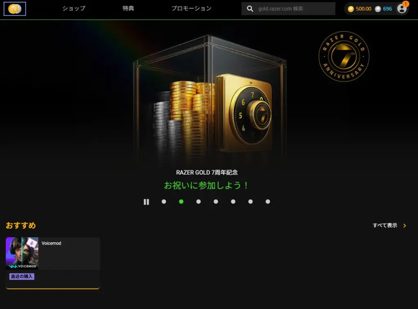Click the お祝いに参加しよう！ banner text
The width and height of the screenshot is (418, 309).
click(206, 185)
